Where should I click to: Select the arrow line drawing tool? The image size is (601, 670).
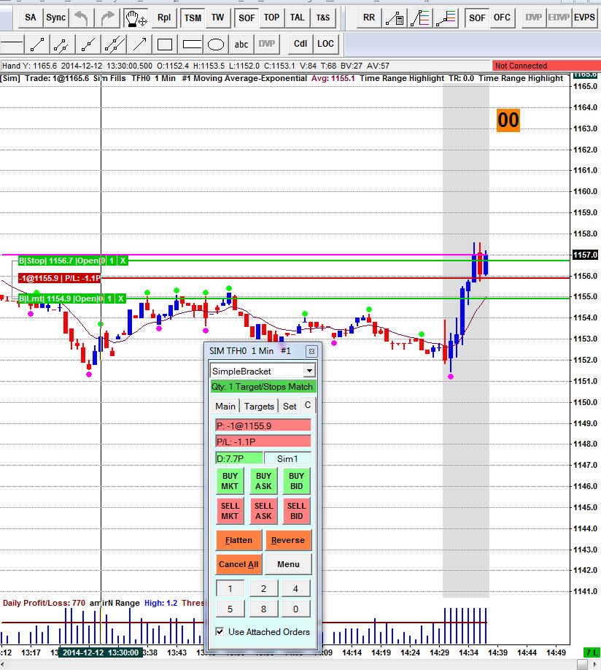tap(140, 44)
